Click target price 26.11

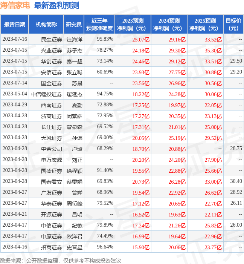(236, 203)
